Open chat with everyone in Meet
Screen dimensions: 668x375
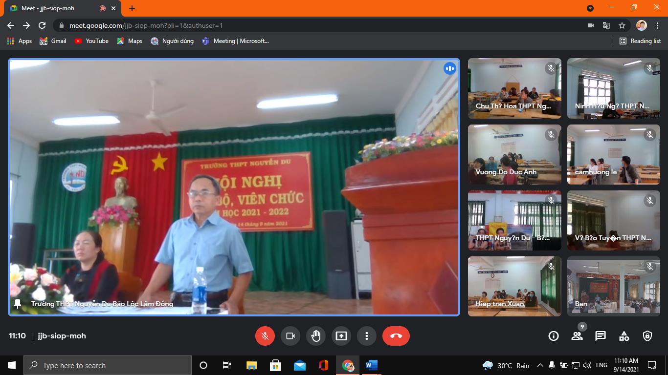tap(600, 335)
